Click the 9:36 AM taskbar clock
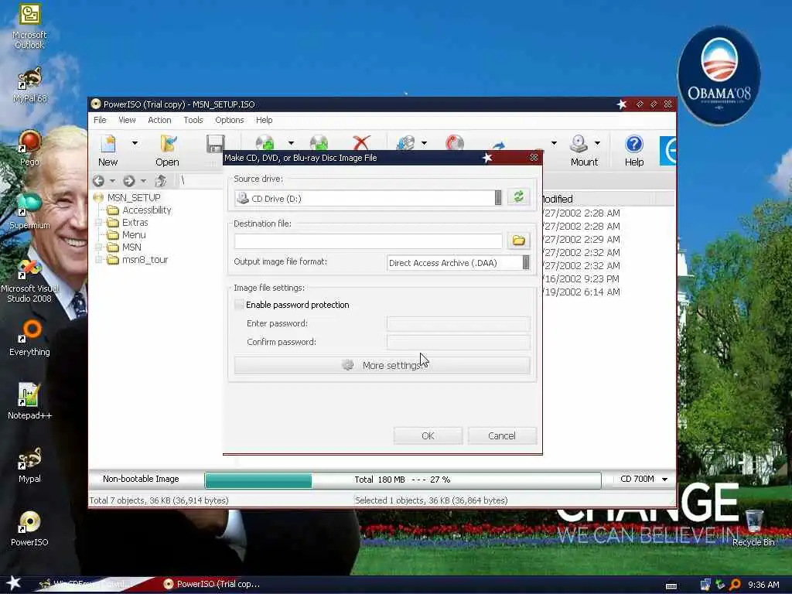 [x=763, y=585]
